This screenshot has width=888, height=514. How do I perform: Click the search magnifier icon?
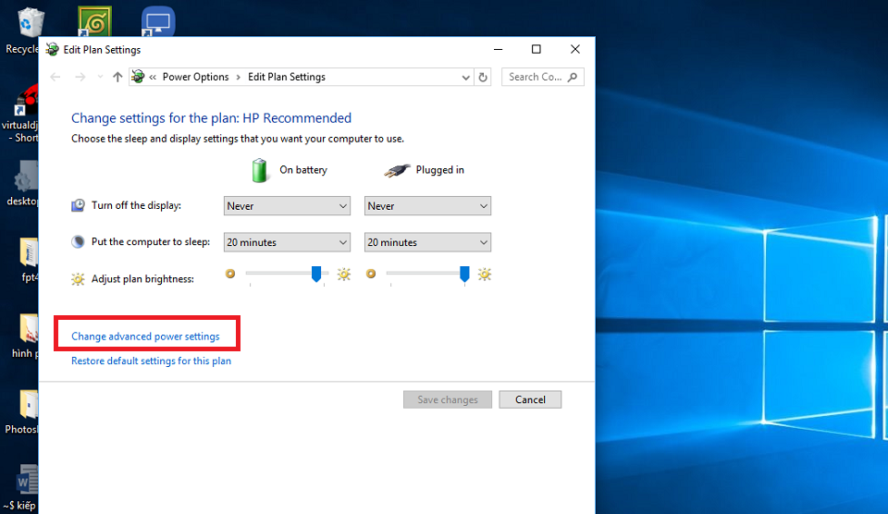pos(573,77)
